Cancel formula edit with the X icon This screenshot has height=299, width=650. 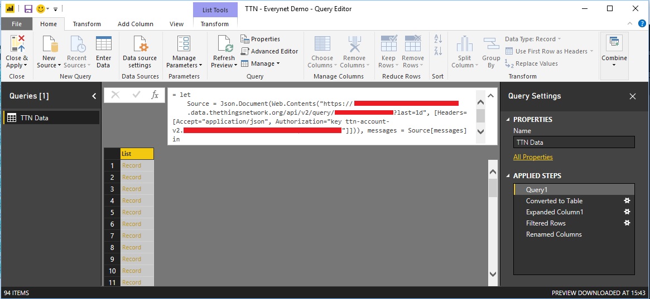click(115, 95)
